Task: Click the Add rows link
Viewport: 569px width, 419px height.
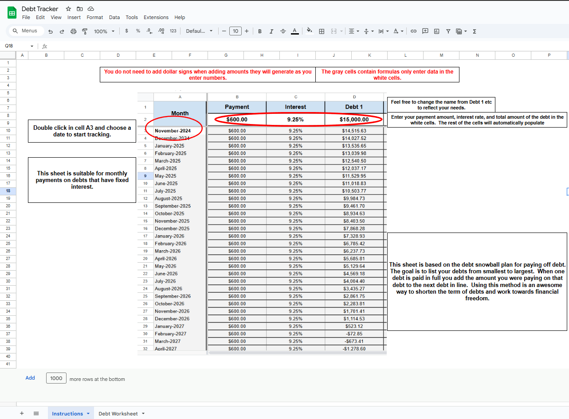Action: (30, 378)
